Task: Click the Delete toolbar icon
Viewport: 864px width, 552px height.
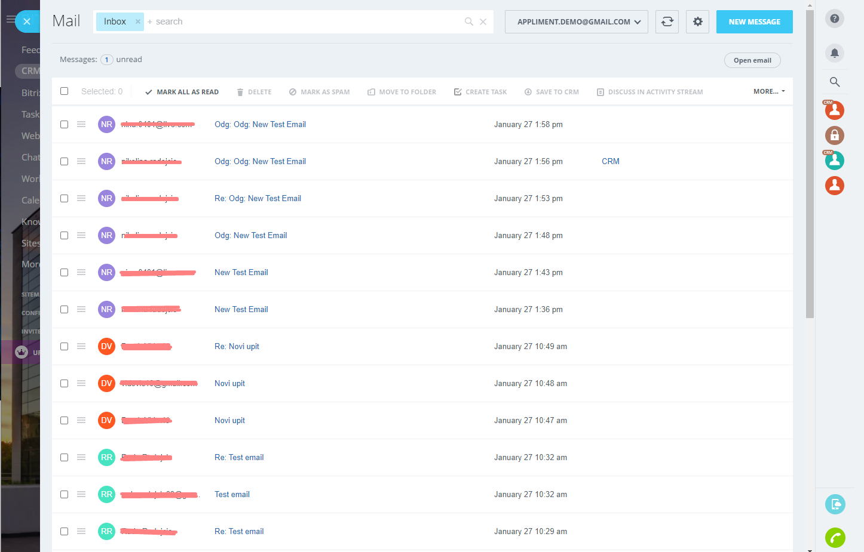Action: [x=253, y=91]
